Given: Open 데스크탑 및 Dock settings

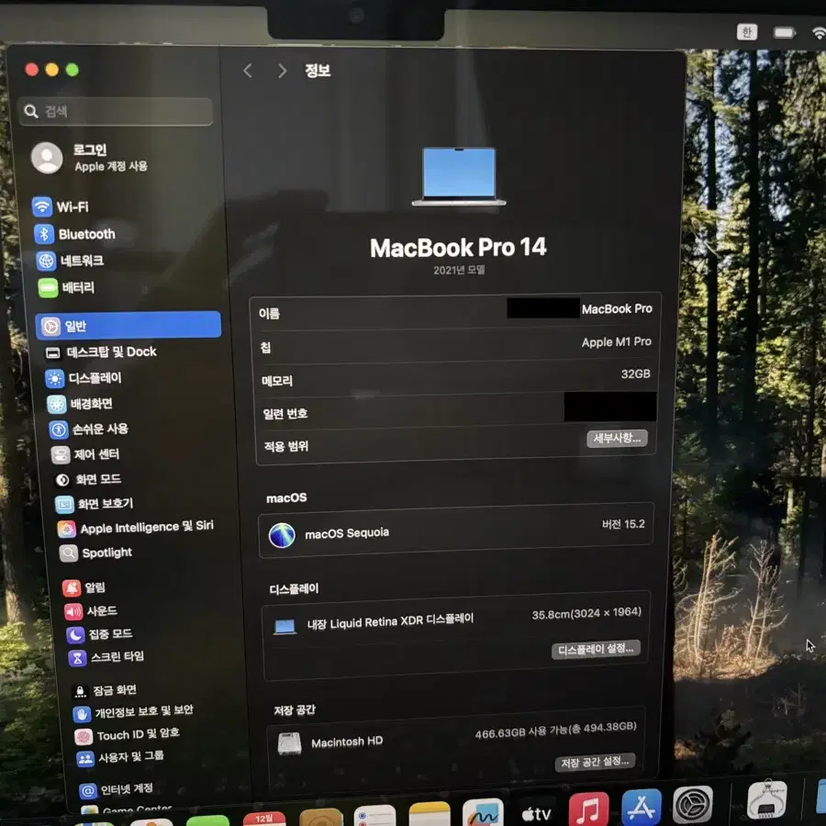Looking at the screenshot, I should coord(101,352).
